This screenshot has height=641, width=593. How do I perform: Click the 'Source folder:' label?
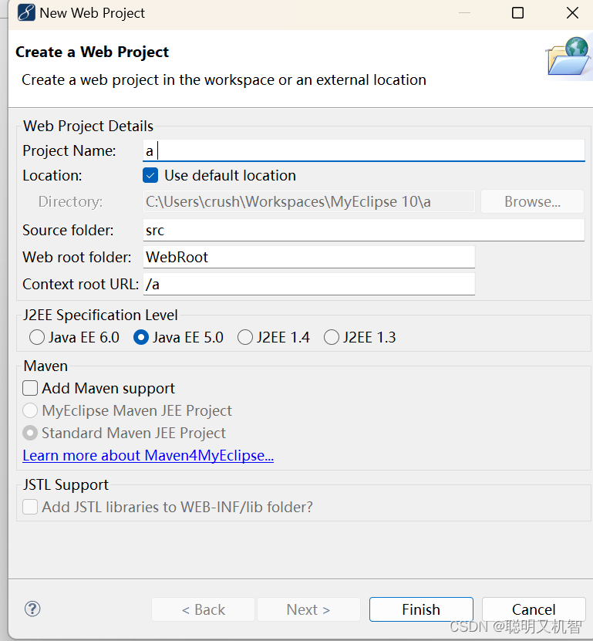pos(68,230)
